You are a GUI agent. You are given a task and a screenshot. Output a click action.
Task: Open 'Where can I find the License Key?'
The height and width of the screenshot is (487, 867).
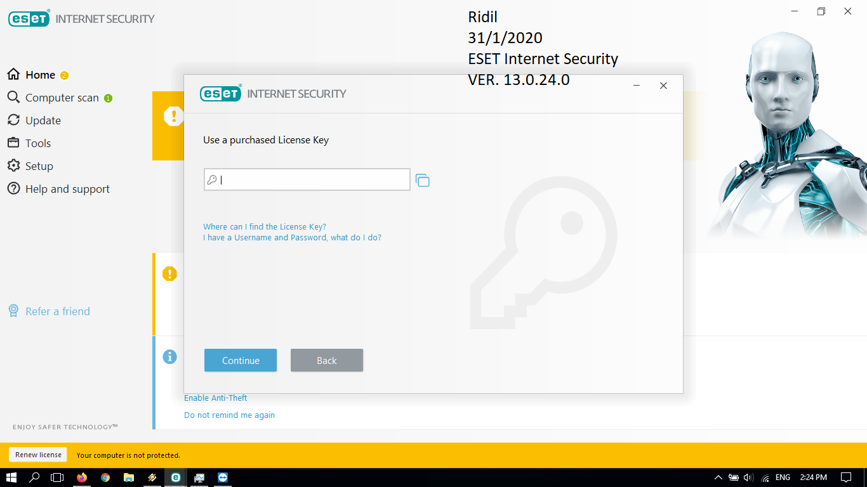(265, 226)
